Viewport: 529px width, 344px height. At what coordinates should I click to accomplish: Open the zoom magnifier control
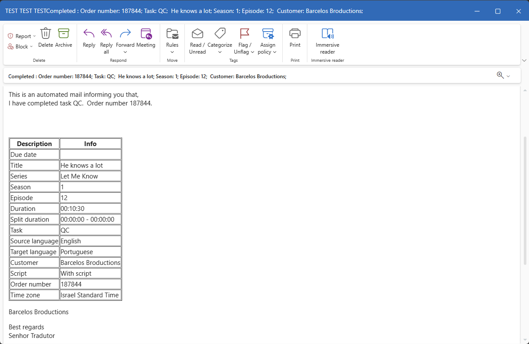503,76
